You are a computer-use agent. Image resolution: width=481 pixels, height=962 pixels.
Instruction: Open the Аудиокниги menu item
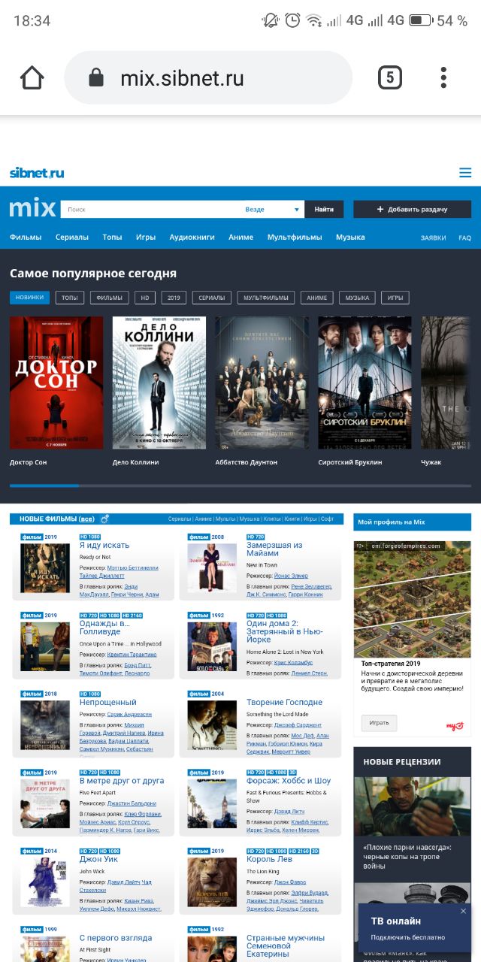[x=192, y=237]
